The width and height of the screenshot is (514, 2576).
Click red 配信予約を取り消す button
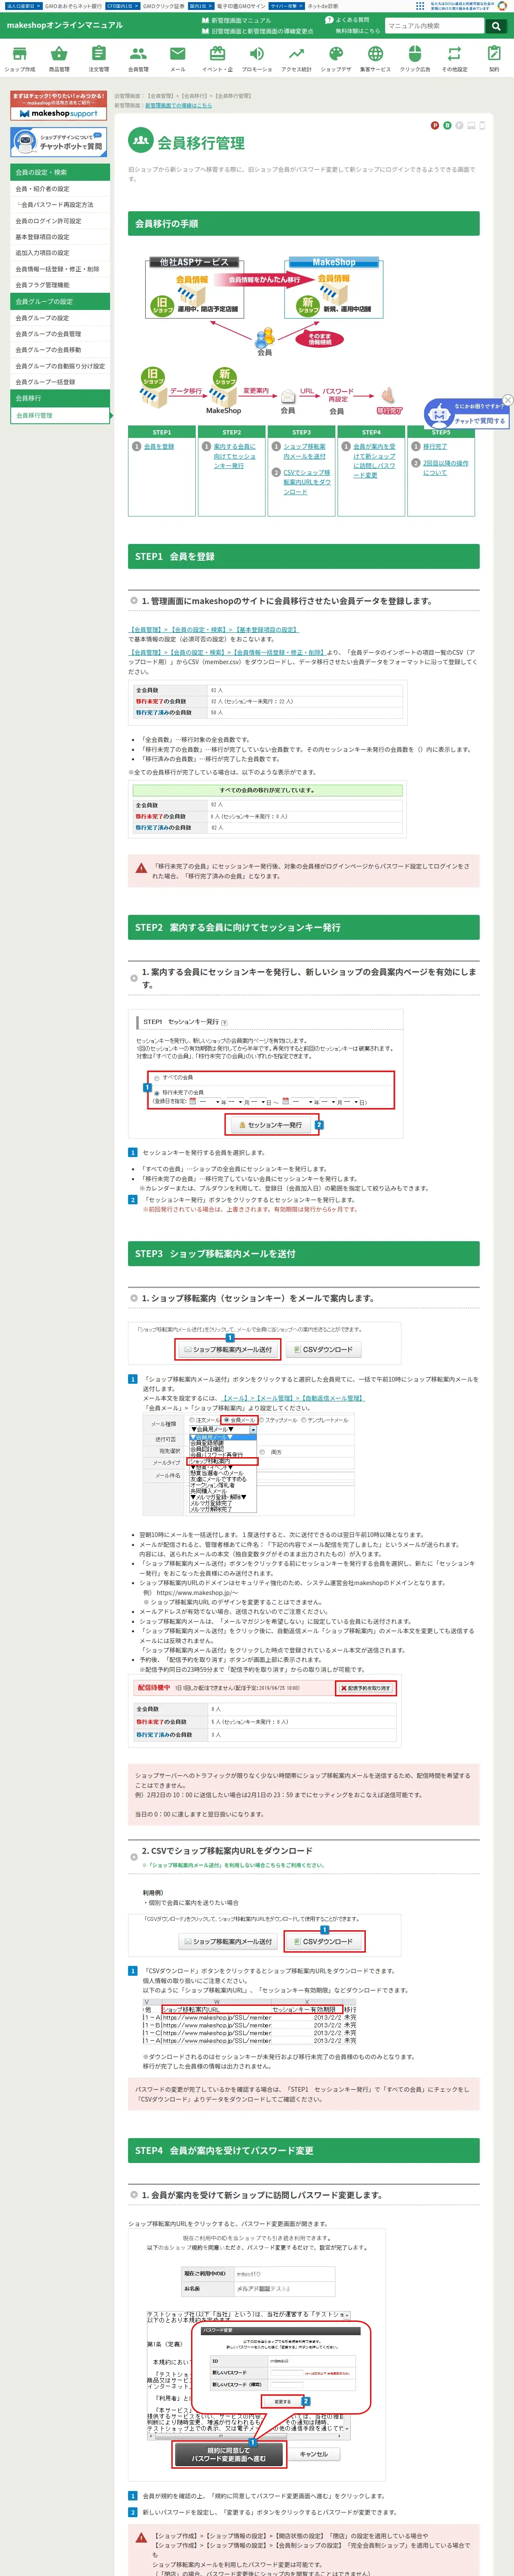365,1688
